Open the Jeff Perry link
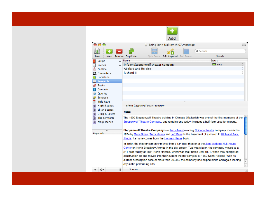The width and height of the screenshot is (267, 206). coord(177,134)
